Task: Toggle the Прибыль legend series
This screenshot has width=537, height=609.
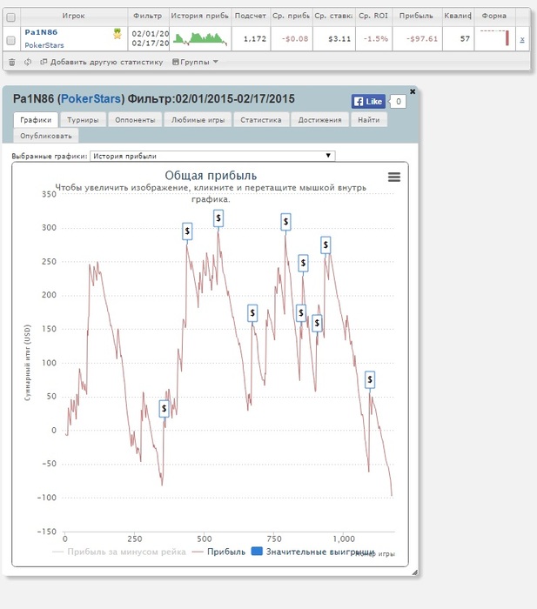Action: coord(218,552)
